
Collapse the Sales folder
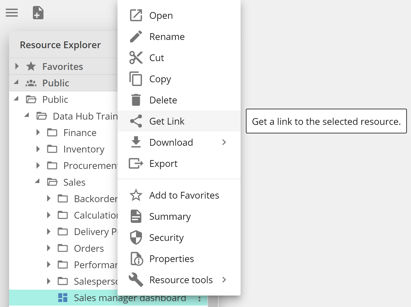tap(37, 181)
